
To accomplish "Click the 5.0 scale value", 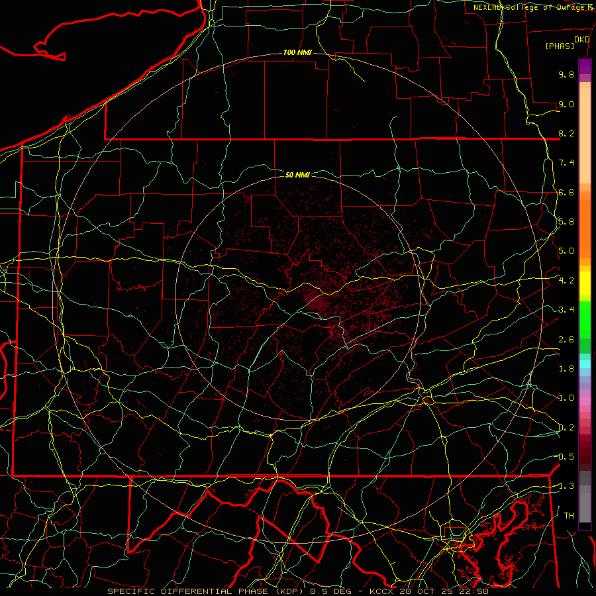I will 566,251.
